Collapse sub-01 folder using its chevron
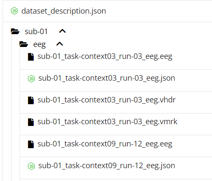This screenshot has height=181, width=212. point(62,31)
